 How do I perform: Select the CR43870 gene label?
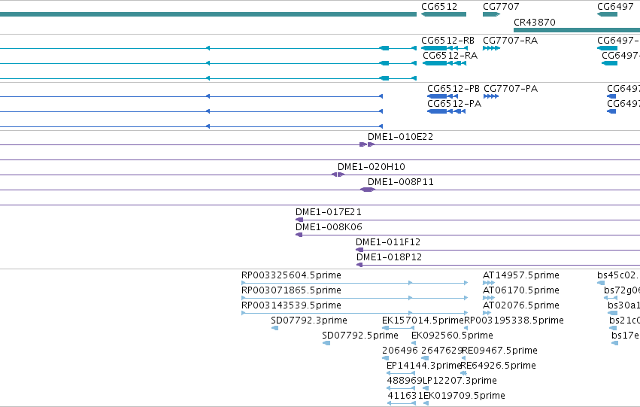(534, 22)
